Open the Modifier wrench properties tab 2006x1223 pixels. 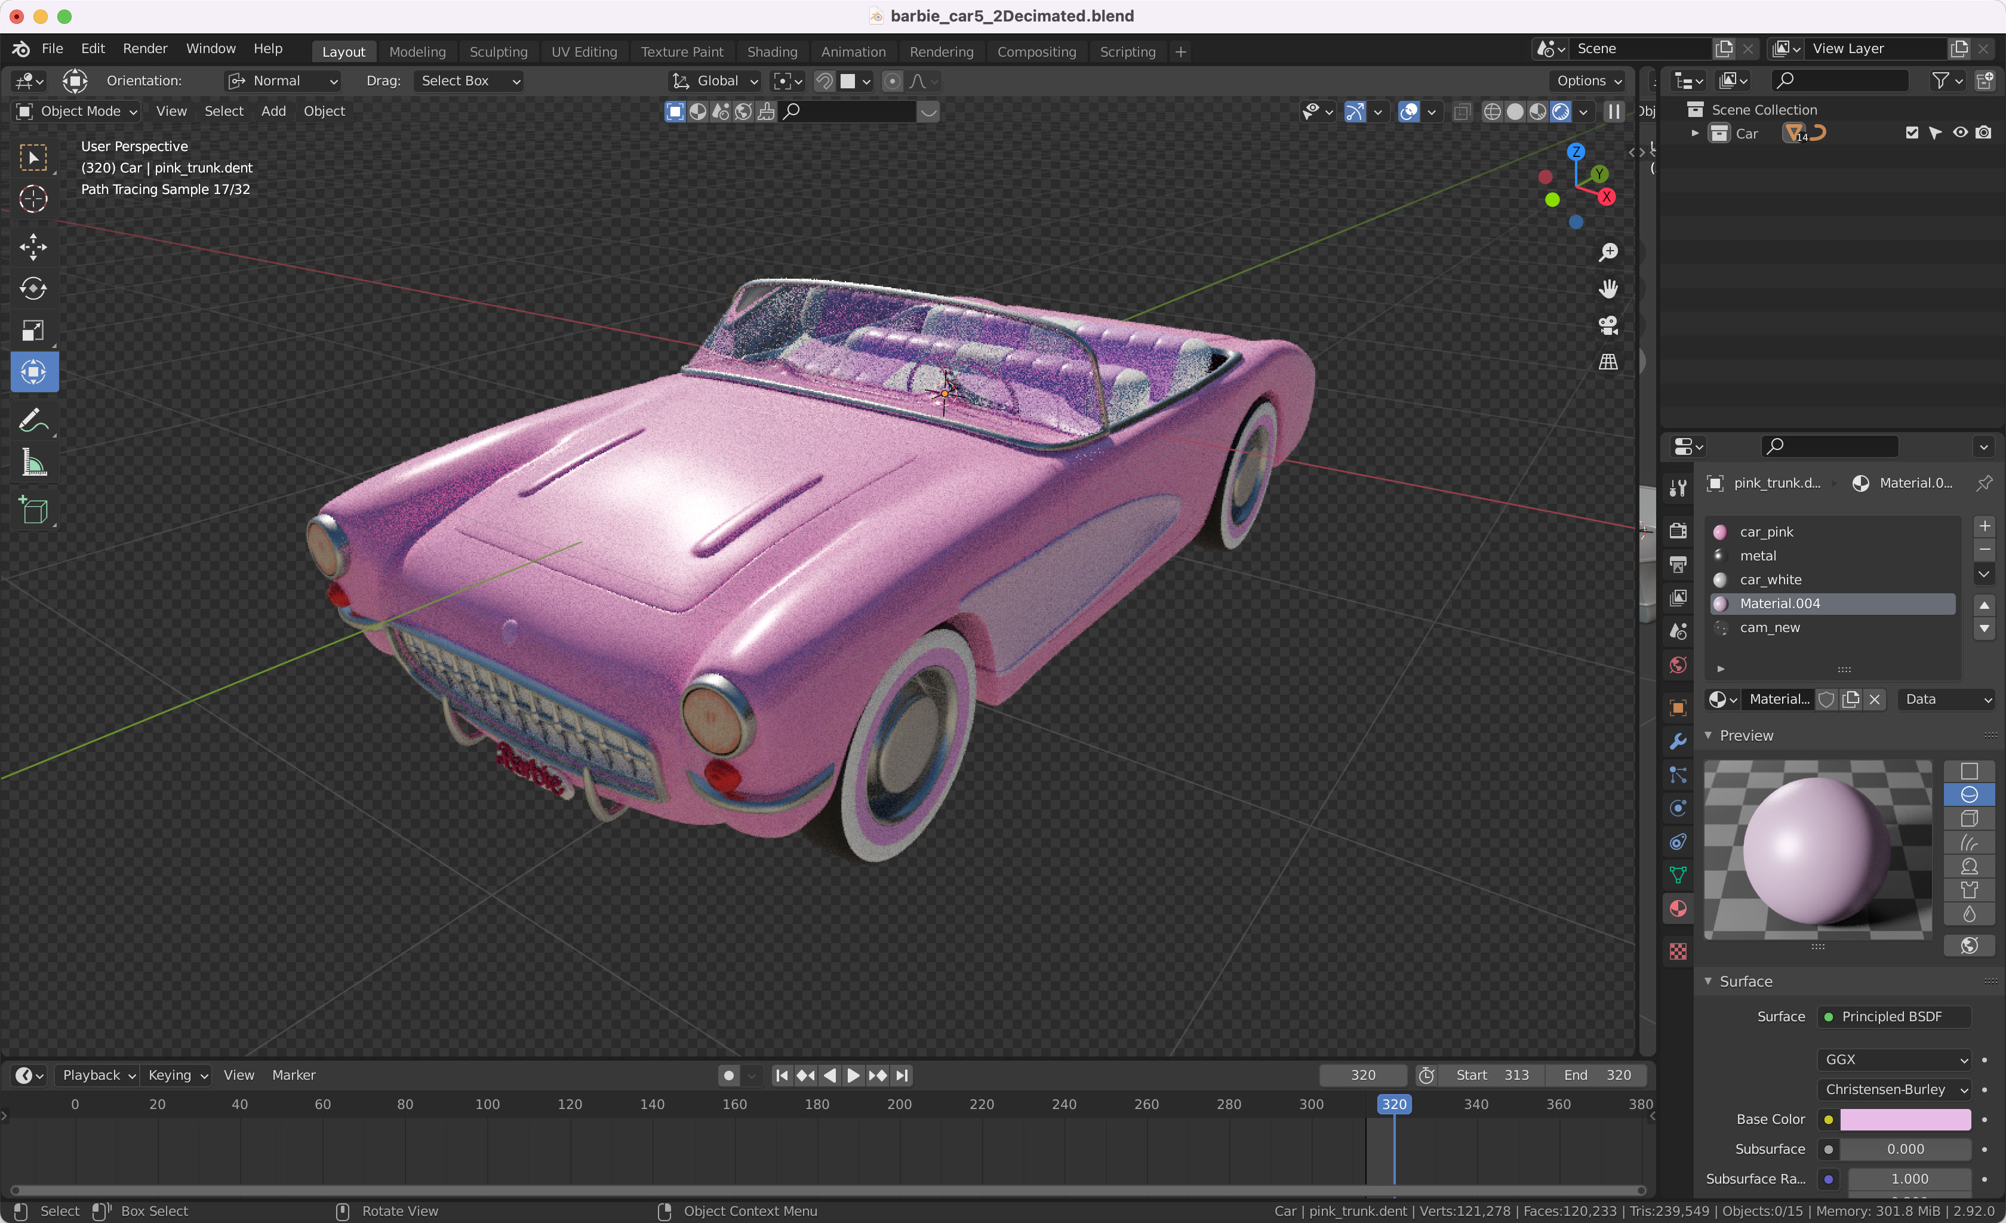pos(1678,741)
